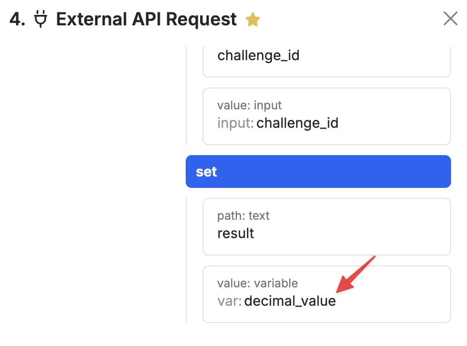Click the 'value: input' type label

click(249, 105)
